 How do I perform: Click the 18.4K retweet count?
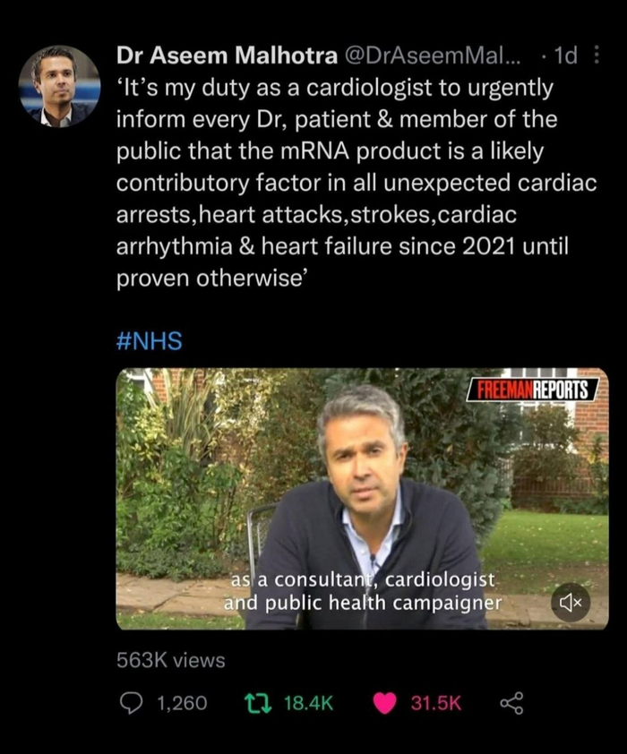coord(308,704)
